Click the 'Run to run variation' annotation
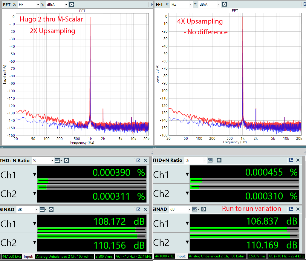306x261 pixels. [x=252, y=208]
